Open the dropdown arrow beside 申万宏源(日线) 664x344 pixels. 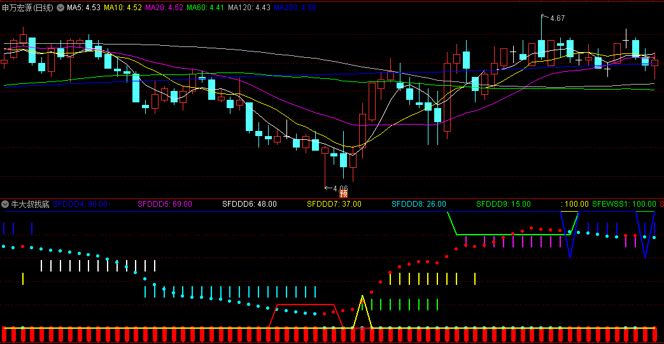coord(60,8)
